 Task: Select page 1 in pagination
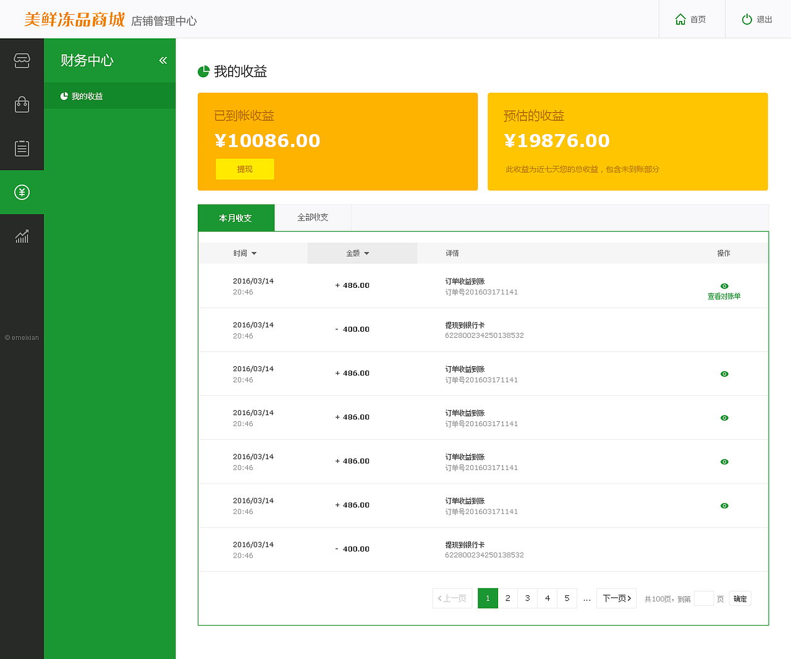click(488, 598)
